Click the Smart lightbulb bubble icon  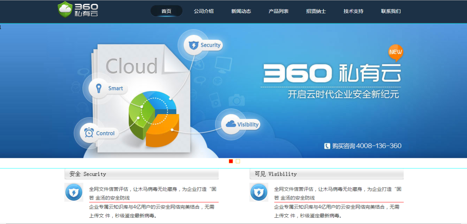pos(99,88)
